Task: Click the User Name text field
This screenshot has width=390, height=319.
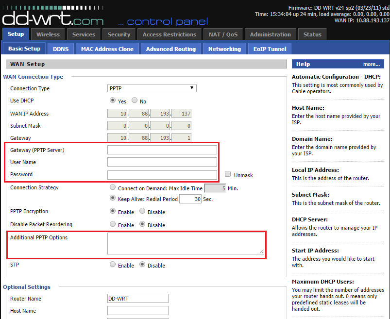Action: pyautogui.click(x=162, y=162)
